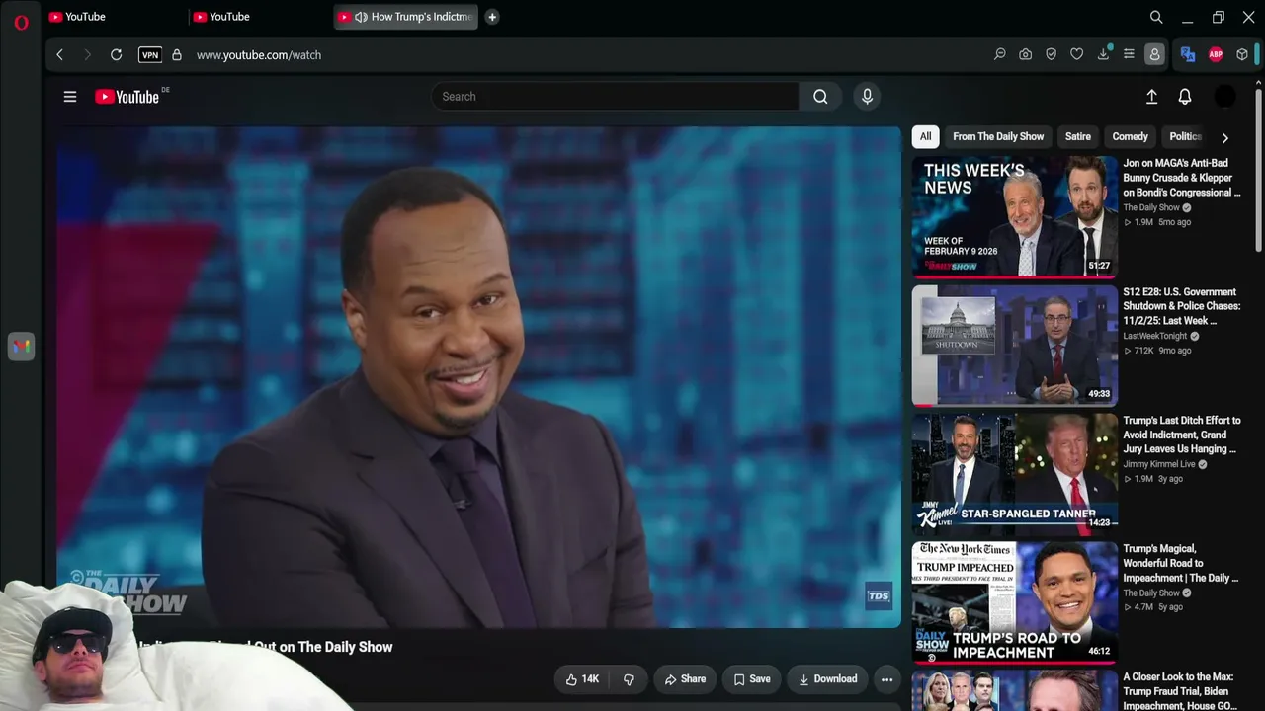The width and height of the screenshot is (1265, 711).
Task: Open 'Trump's Last Ditch Effort' title
Action: coord(1182,434)
